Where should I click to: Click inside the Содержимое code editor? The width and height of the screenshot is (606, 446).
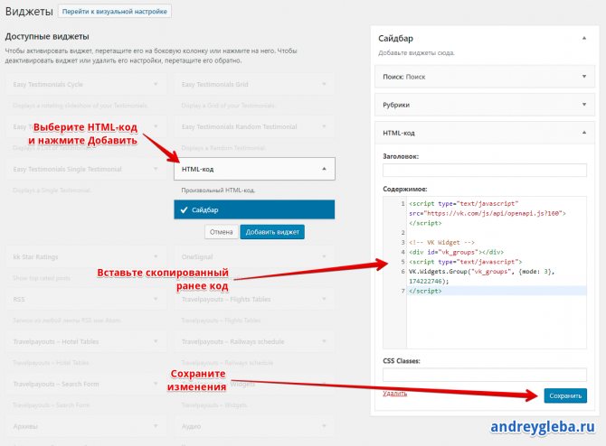point(485,273)
